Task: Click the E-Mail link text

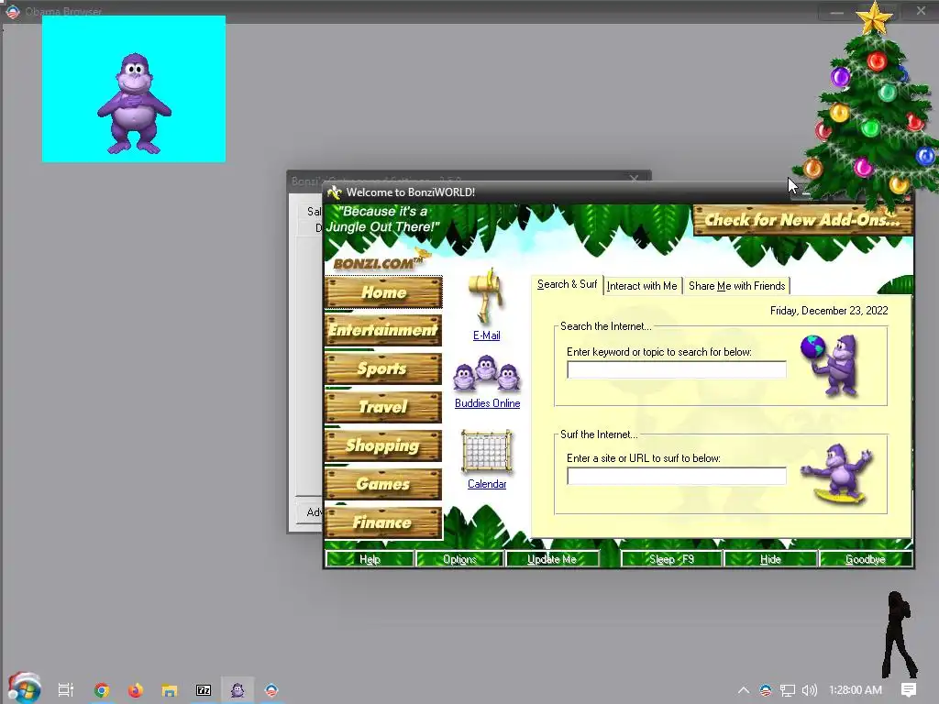Action: [x=486, y=335]
